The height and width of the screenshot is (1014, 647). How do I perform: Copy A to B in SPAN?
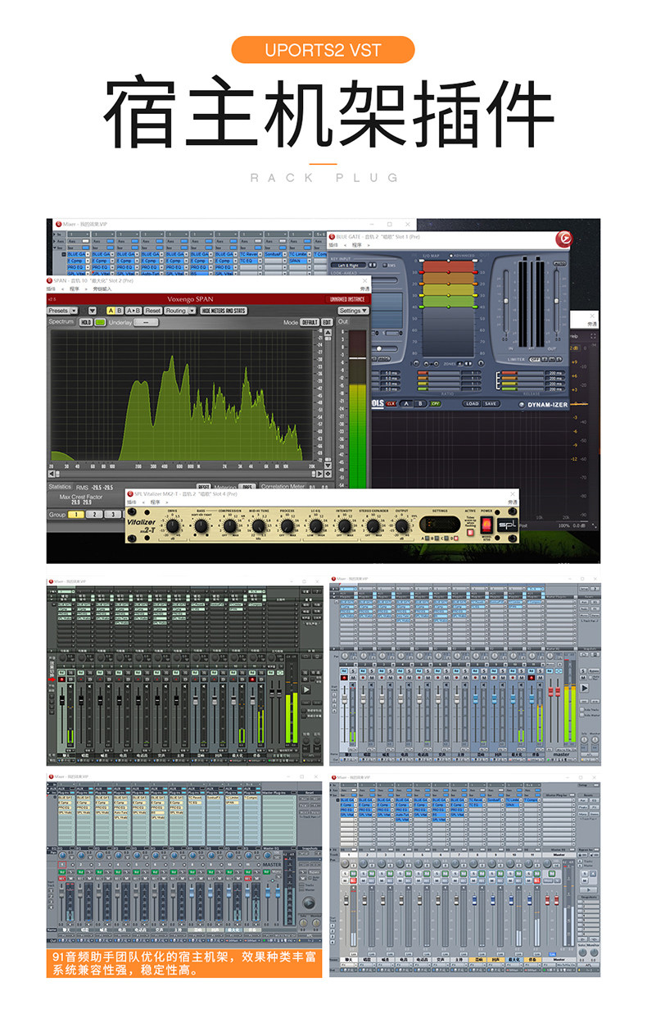click(133, 311)
